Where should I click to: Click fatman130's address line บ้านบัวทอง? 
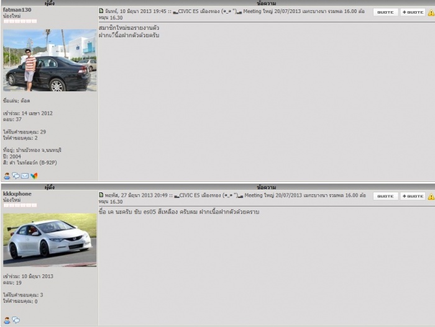point(32,150)
